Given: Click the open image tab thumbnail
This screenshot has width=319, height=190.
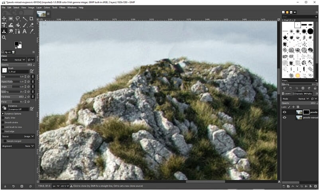Looking at the screenshot, I should click(41, 14).
